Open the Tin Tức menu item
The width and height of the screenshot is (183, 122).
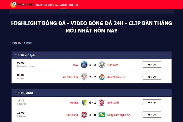(73, 5)
